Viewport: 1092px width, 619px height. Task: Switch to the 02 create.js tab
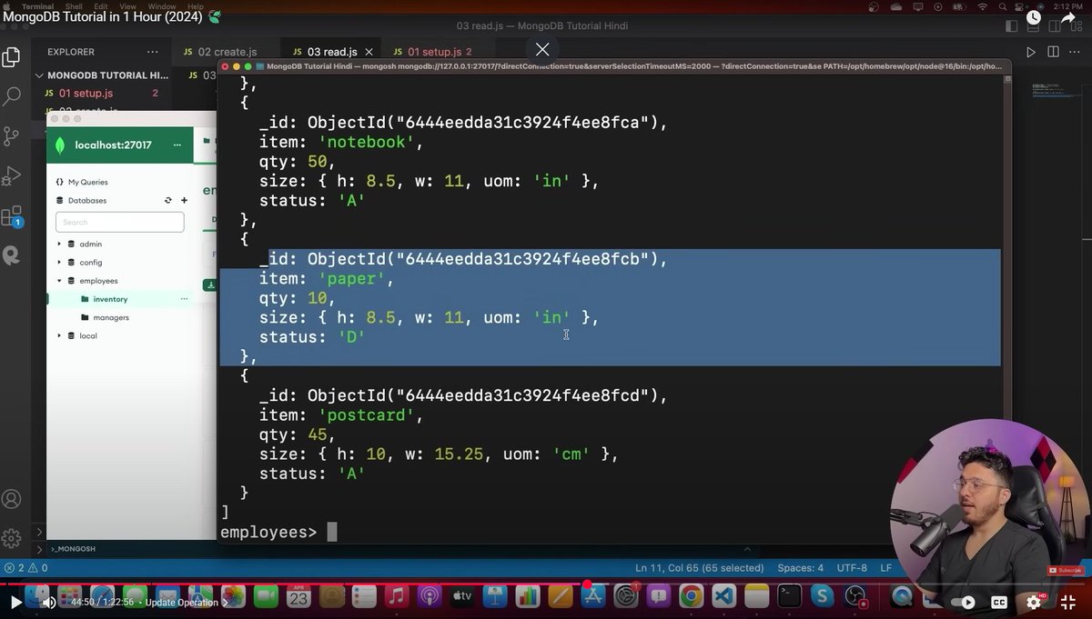click(221, 52)
